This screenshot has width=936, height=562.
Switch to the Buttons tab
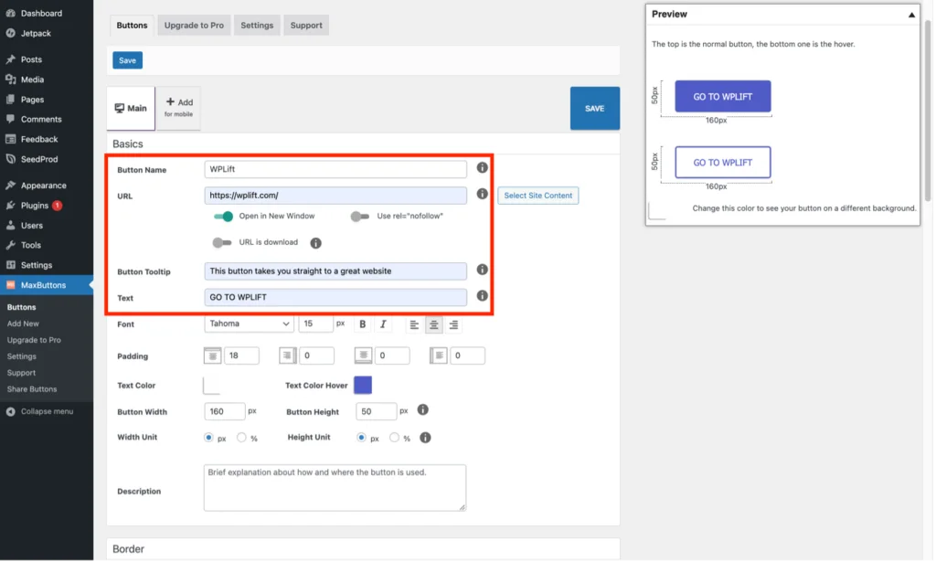pos(132,25)
